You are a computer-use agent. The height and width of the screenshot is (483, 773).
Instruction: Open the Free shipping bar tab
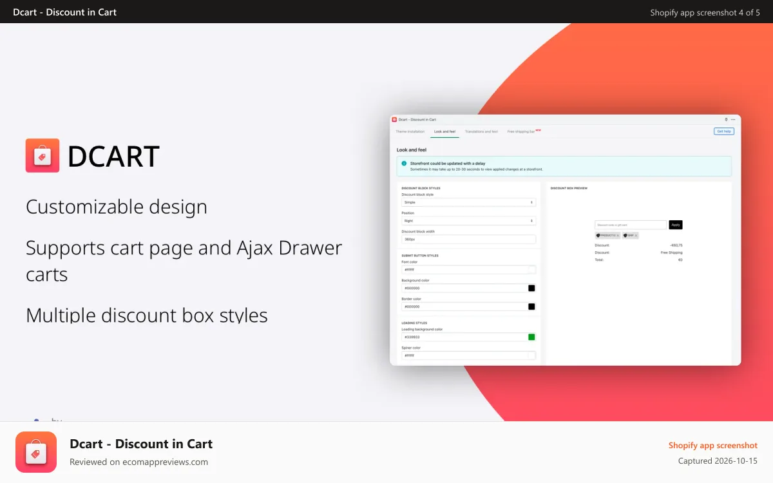coord(524,131)
